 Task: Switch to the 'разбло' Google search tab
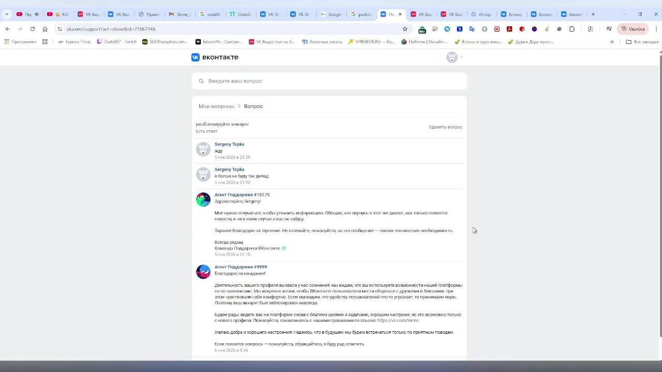click(361, 14)
